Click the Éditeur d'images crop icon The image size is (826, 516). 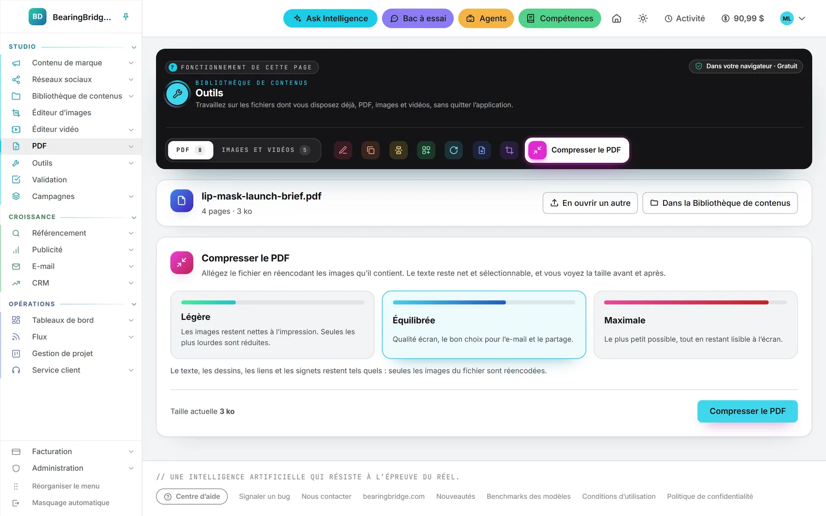coord(16,113)
